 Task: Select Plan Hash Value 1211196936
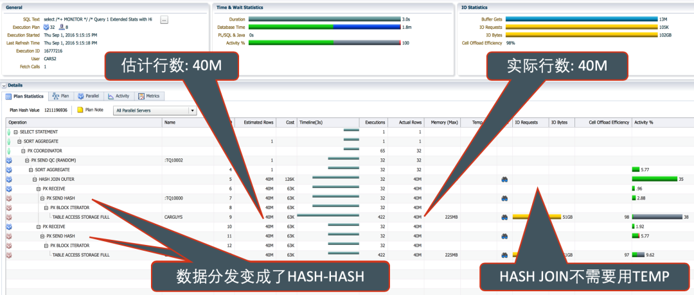56,110
